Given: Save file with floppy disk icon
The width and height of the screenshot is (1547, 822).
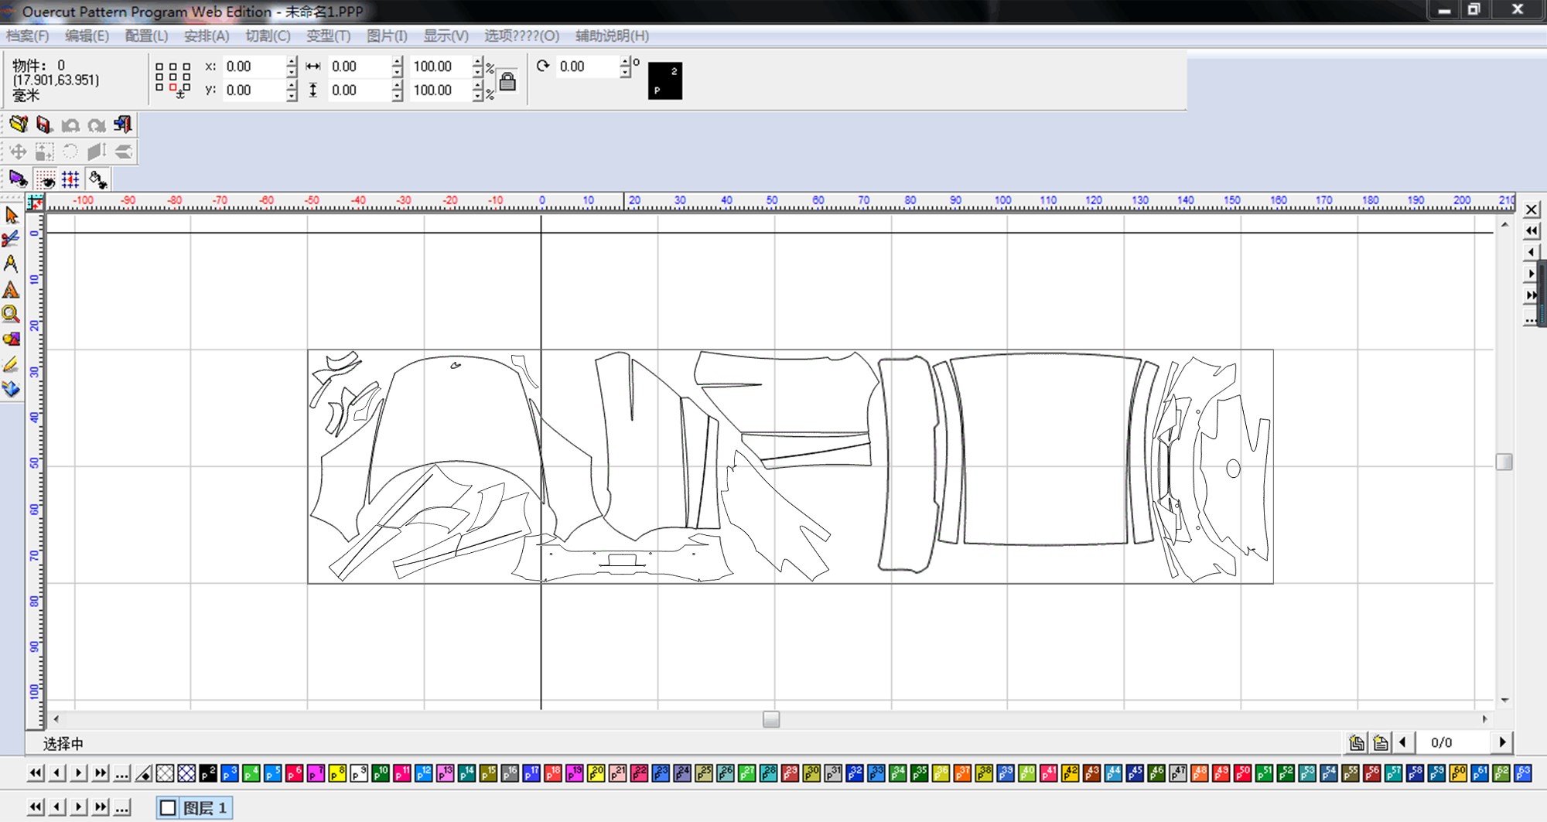Looking at the screenshot, I should [x=44, y=124].
